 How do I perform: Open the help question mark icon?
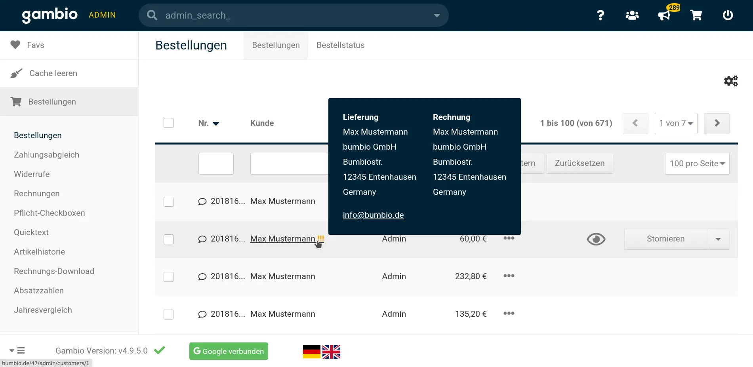point(600,15)
